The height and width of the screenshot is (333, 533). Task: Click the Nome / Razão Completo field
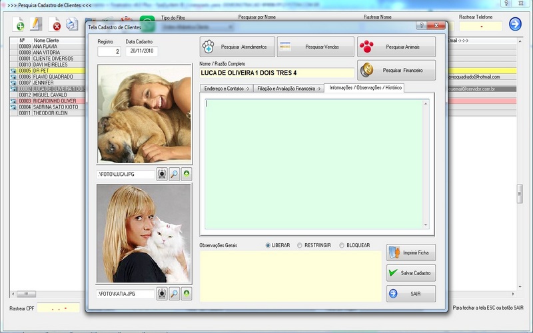(x=276, y=73)
